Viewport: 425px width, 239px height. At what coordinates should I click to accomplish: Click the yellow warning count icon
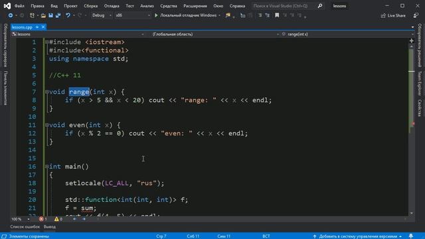(x=56, y=219)
